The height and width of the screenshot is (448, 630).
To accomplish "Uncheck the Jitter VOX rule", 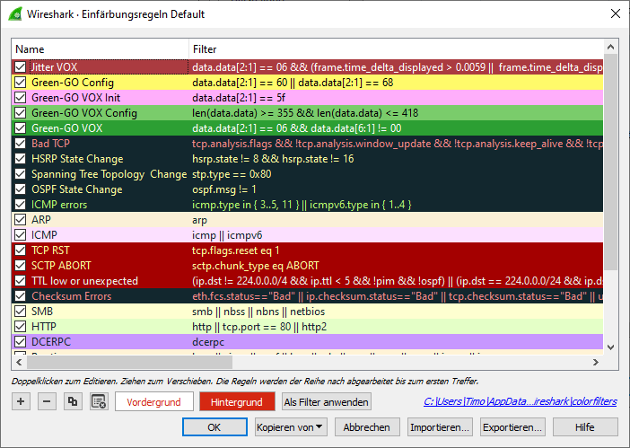I will tap(20, 67).
